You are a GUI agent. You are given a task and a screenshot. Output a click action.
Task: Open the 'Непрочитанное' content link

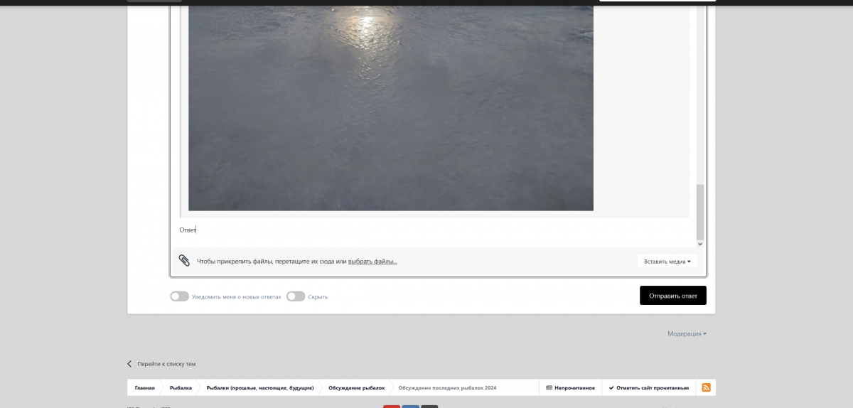[571, 388]
